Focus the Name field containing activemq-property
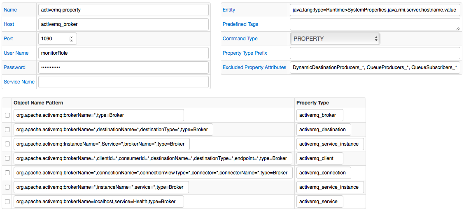This screenshot has width=464, height=211. pos(124,10)
